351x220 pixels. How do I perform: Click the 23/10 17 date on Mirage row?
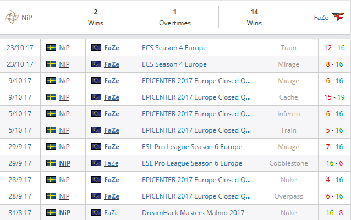[x=20, y=64]
